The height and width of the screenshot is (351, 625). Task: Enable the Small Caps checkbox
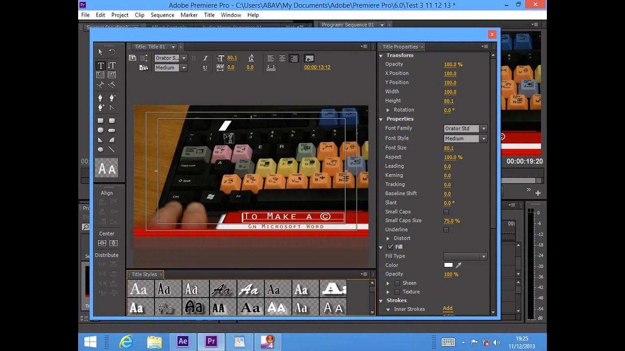pos(446,212)
